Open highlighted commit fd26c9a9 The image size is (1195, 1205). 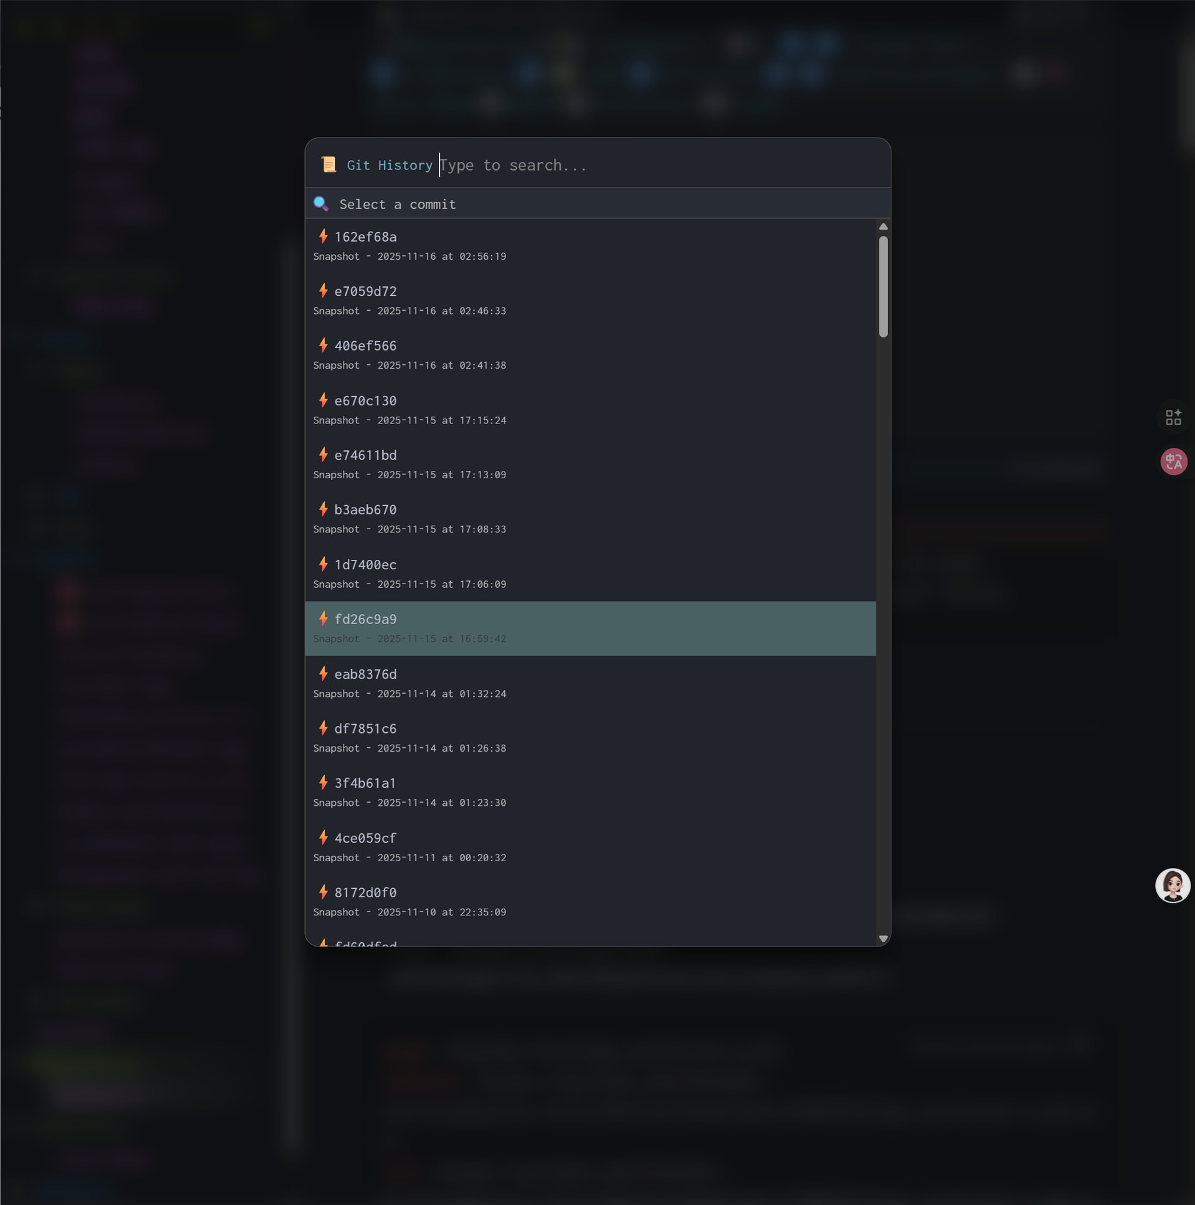pyautogui.click(x=365, y=620)
